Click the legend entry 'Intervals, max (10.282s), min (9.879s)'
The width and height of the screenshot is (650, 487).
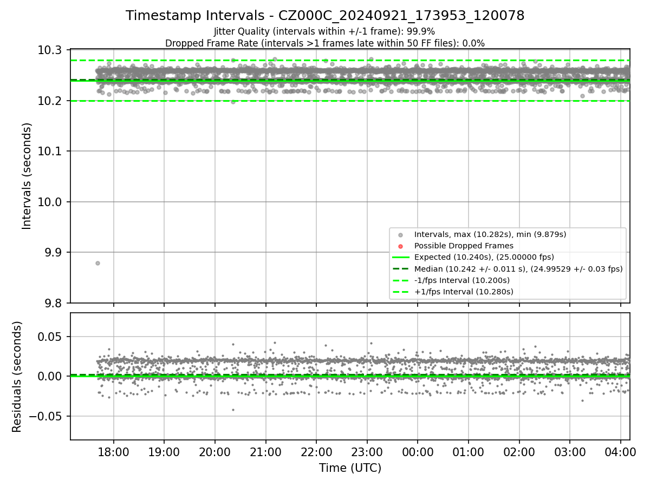click(x=490, y=234)
